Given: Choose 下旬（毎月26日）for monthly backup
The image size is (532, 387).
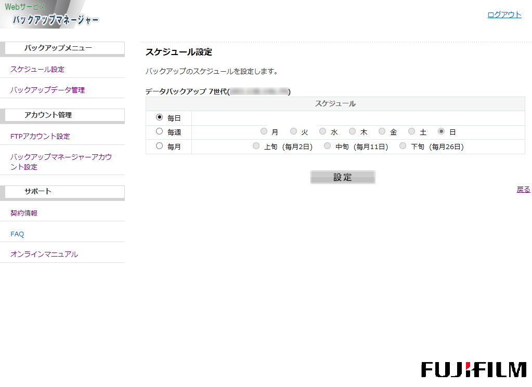Looking at the screenshot, I should click(402, 146).
